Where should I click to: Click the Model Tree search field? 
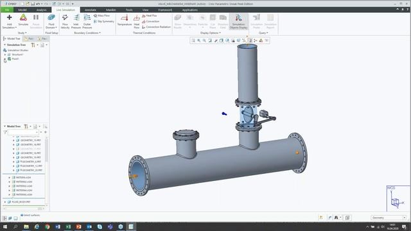pyautogui.click(x=24, y=132)
